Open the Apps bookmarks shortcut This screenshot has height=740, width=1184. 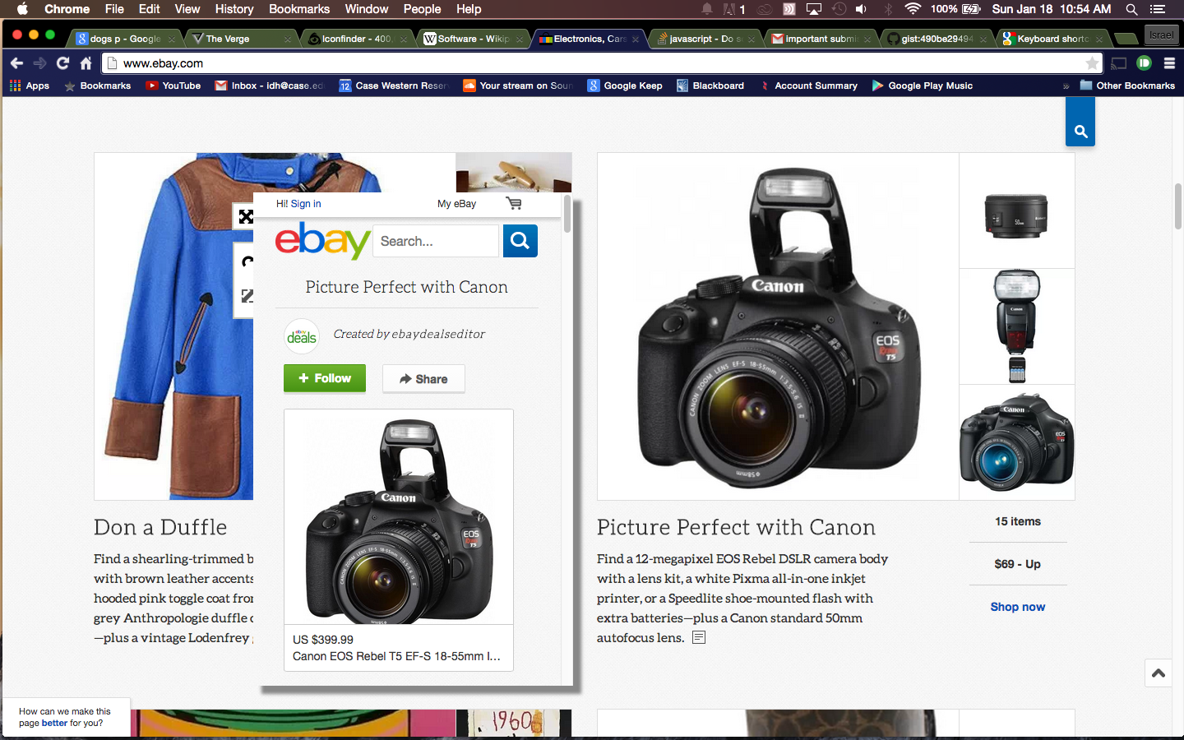click(x=30, y=86)
